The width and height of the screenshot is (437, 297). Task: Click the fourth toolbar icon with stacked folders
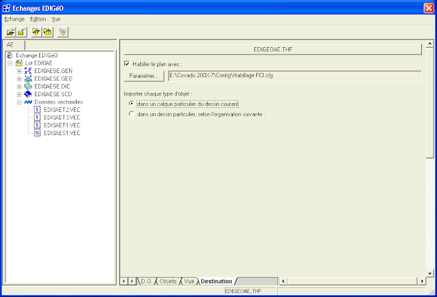[48, 32]
